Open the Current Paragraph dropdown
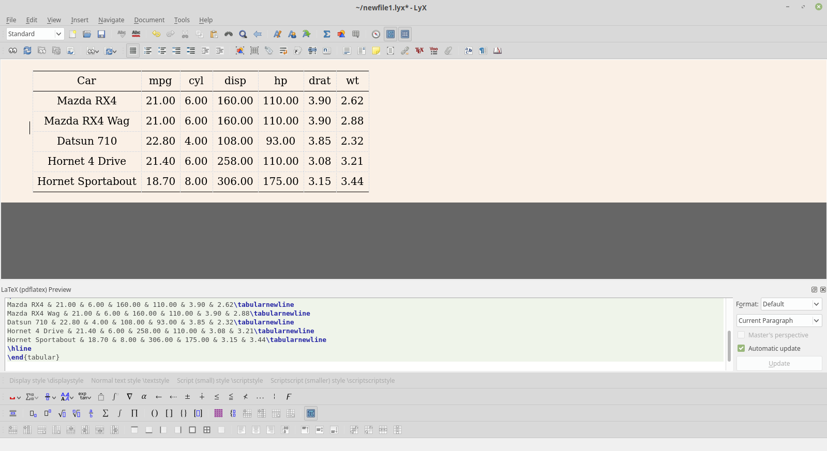 (779, 321)
